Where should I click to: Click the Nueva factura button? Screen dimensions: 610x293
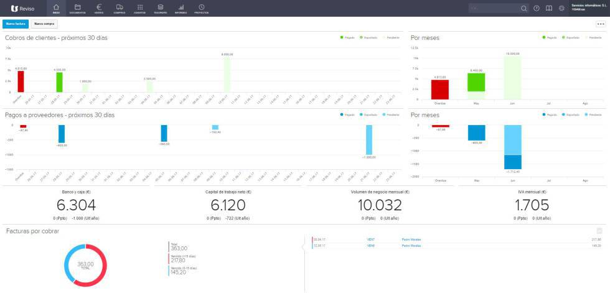[x=16, y=24]
